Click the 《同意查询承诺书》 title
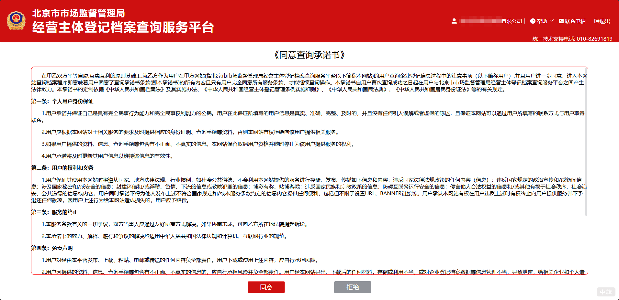Viewport: 619px width, 300px height. pos(309,54)
